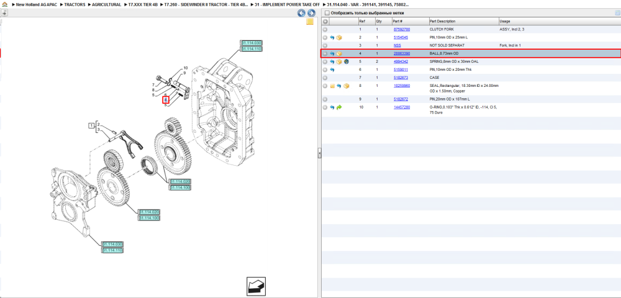Sort by the Ref column header
Screen dimensions: 621x298
[366, 21]
